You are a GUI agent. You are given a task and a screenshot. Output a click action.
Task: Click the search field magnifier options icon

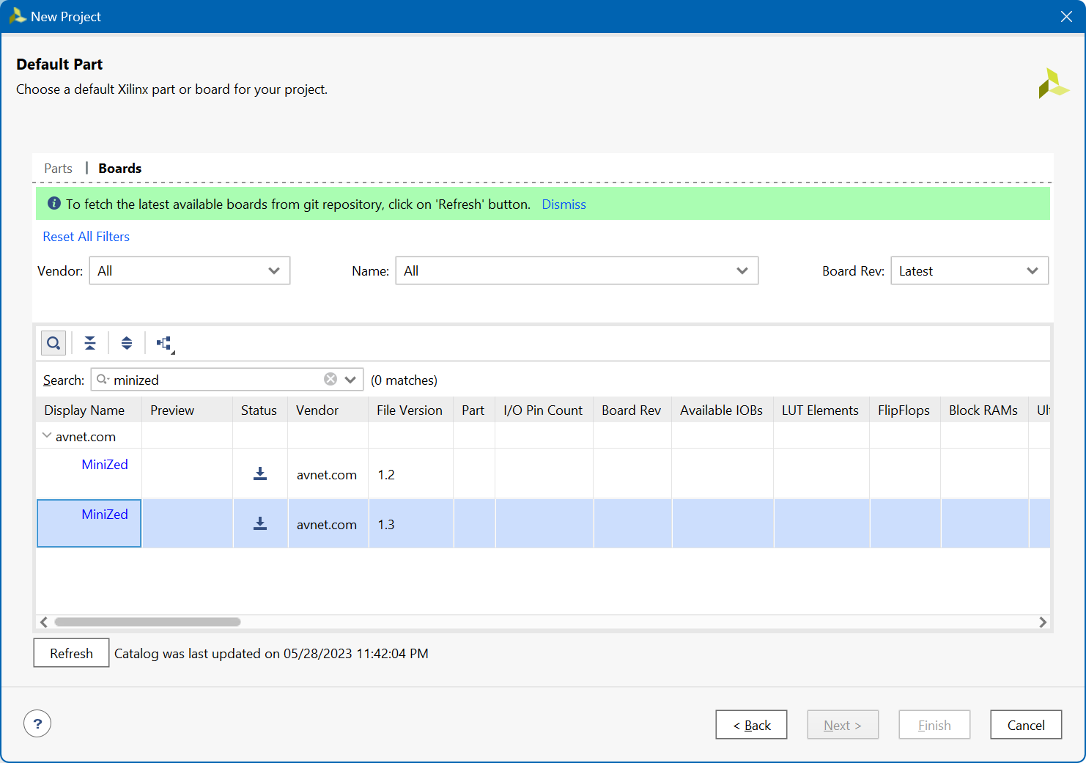pyautogui.click(x=103, y=380)
